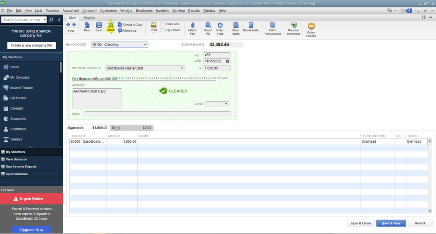Attach File to this check
Screen dimensions: 436x234
tap(192, 29)
